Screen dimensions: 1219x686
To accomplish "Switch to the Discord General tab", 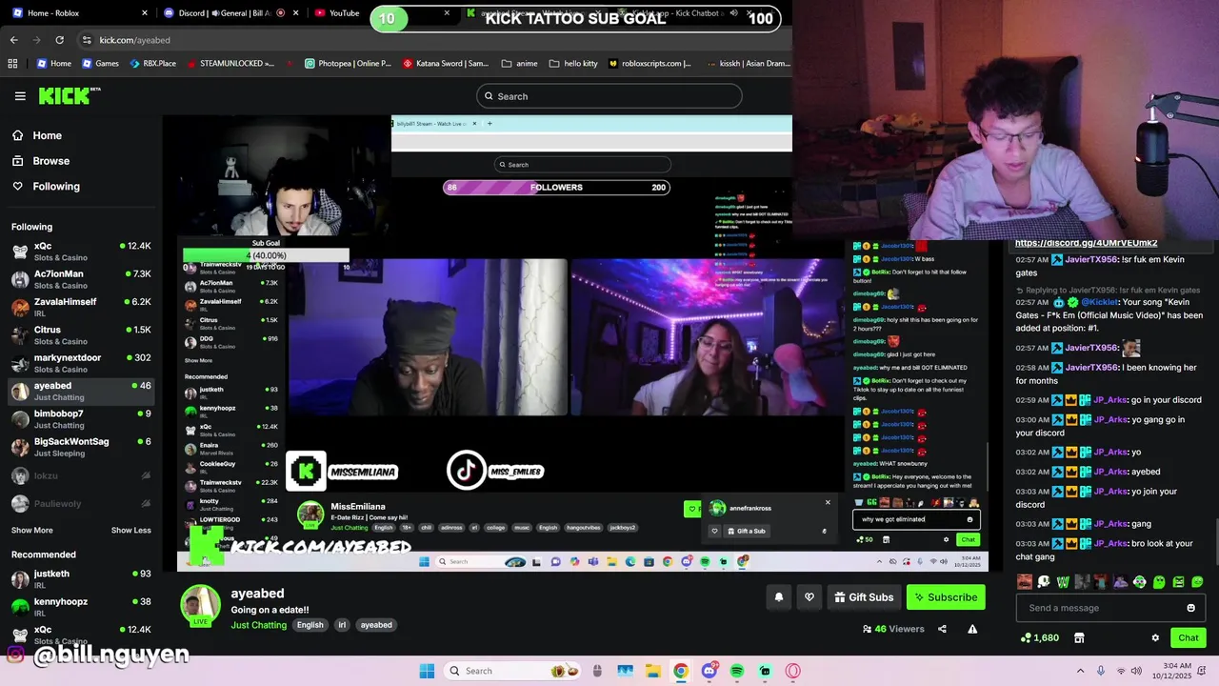I will tap(230, 13).
